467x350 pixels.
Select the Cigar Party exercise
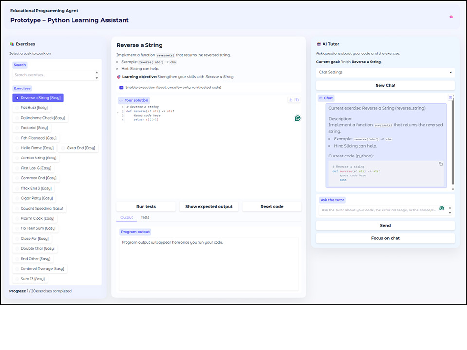(x=34, y=198)
